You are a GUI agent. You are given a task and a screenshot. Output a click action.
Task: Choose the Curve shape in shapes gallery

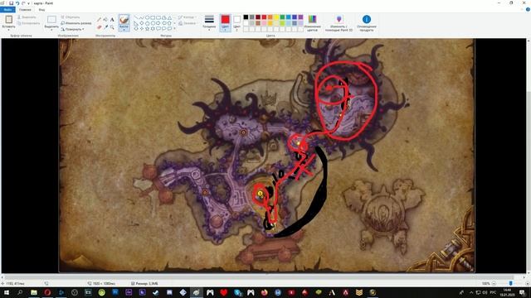click(142, 17)
